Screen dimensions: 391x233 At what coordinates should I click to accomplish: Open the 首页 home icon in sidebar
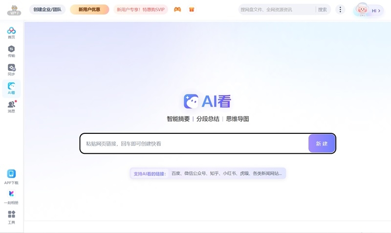(x=11, y=33)
